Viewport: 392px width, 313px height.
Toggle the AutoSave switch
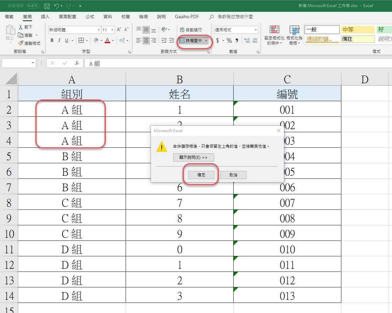tap(32, 6)
